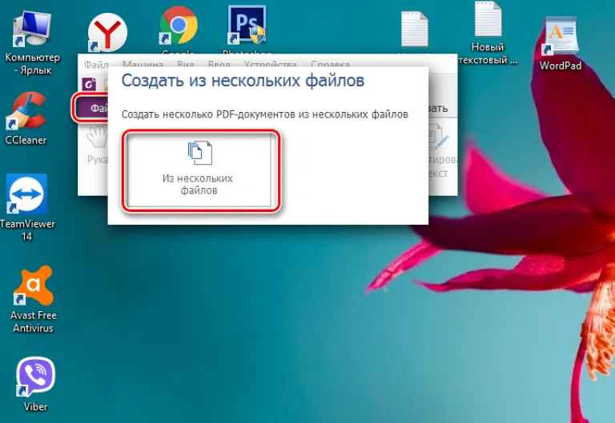Choose the Рука hand tool
Viewport: 615px width, 423px height.
tap(97, 145)
